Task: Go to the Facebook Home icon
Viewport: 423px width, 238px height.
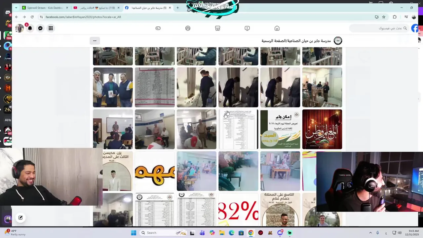Action: coord(277,28)
